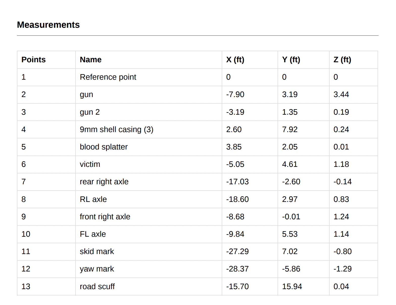Viewport: 396px width, 305px height.
Task: Select the front right axle cell
Action: point(105,217)
